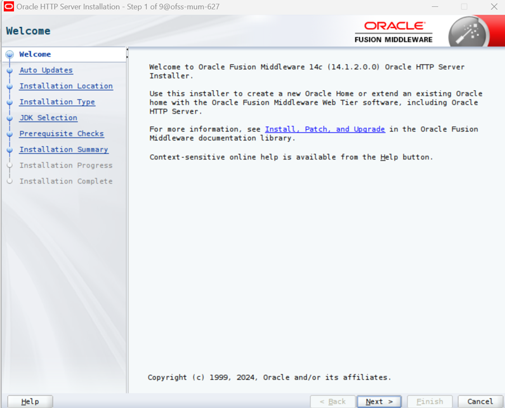Collapse the navigation pane splitter arrow
The height and width of the screenshot is (408, 505).
(x=127, y=49)
